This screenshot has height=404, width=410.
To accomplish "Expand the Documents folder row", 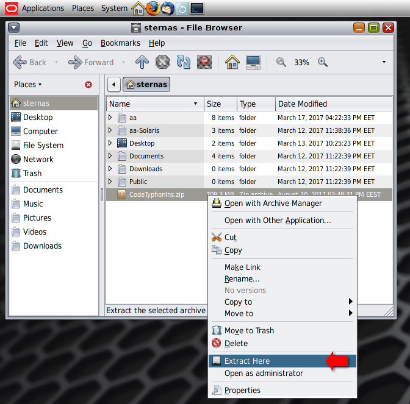I will (x=110, y=156).
